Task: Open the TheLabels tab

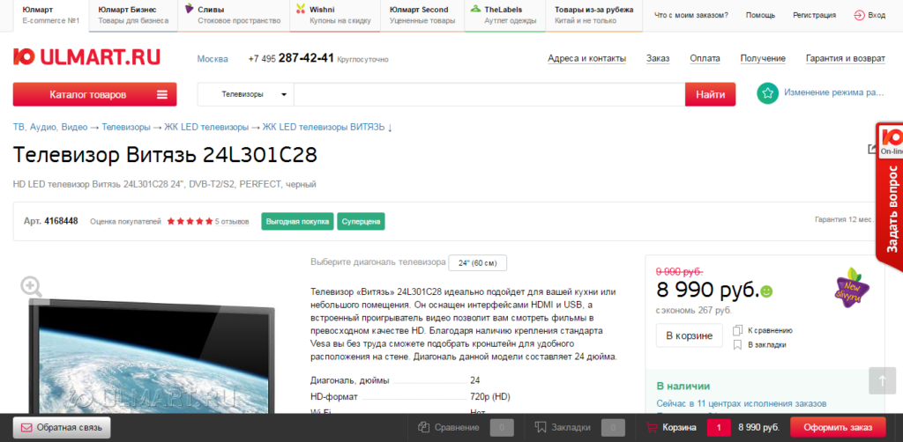Action: [x=504, y=16]
